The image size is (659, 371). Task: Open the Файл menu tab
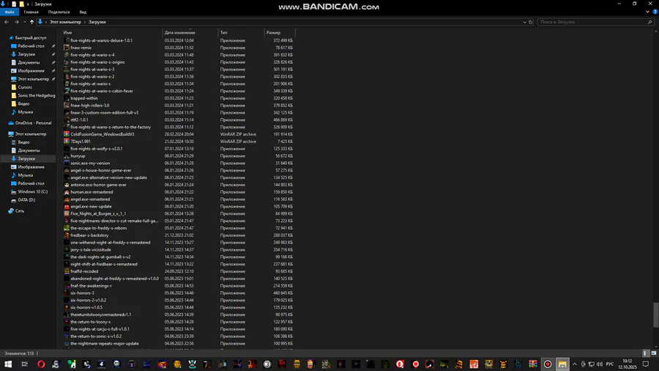tap(10, 12)
